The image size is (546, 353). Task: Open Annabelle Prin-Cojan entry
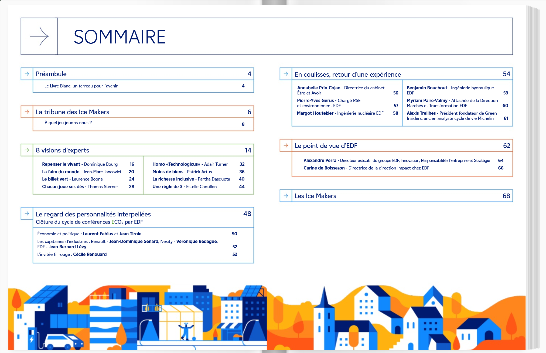click(341, 90)
